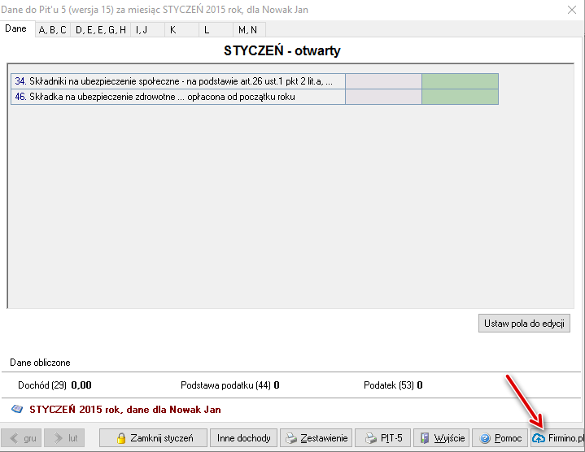The image size is (585, 452).
Task: Click the help question mark icon on Pomoc
Action: [484, 438]
